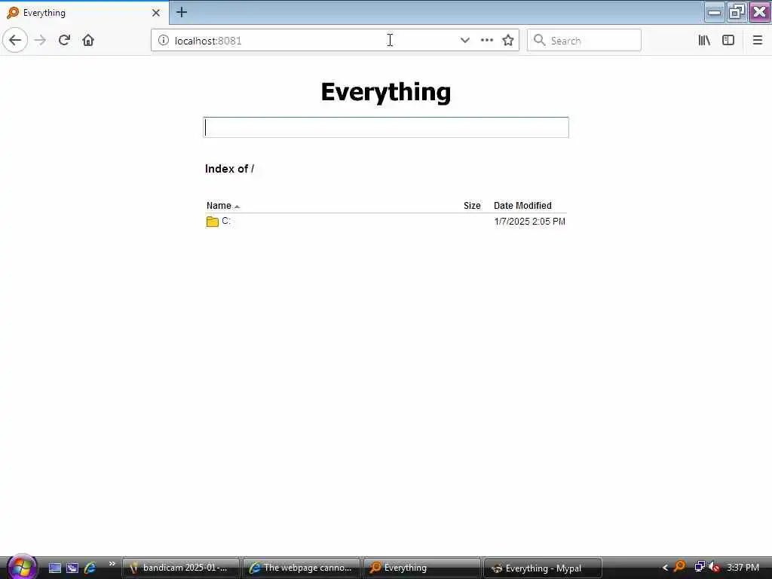The image size is (772, 579).
Task: Open the Library panel
Action: pos(704,41)
